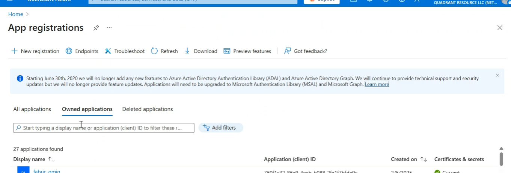Click the scrollbar up arrow
Screen dimensions: 511x173
pos(501,149)
